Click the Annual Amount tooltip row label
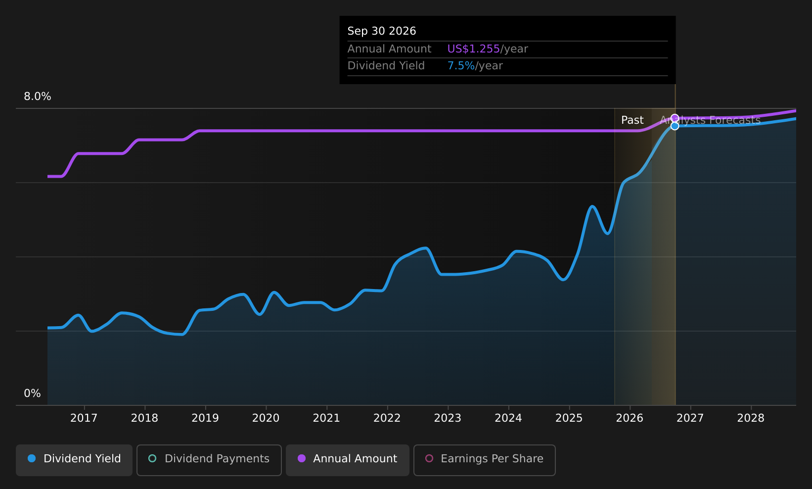Viewport: 812px width, 489px height. pyautogui.click(x=389, y=49)
